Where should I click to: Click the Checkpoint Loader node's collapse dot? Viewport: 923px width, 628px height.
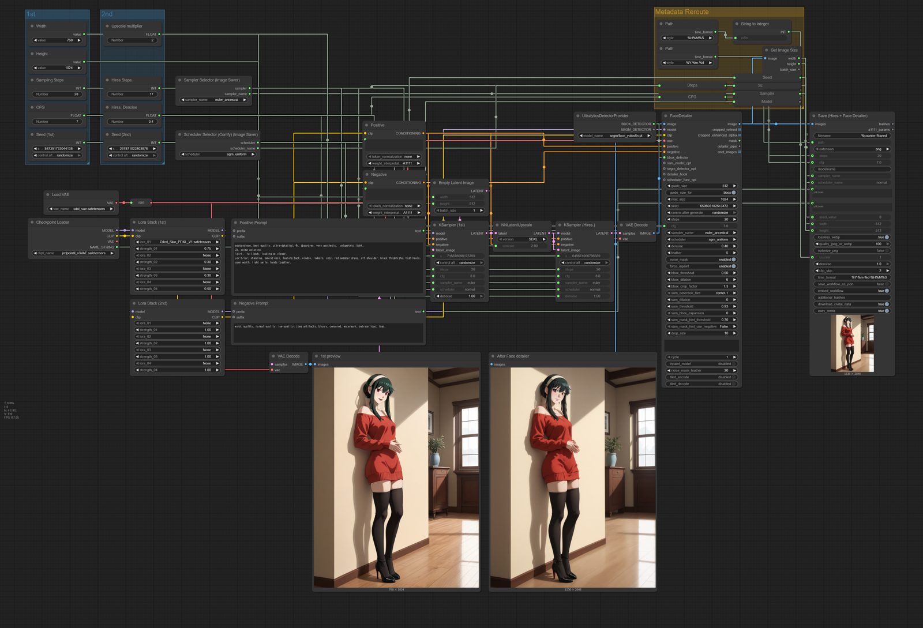point(32,222)
